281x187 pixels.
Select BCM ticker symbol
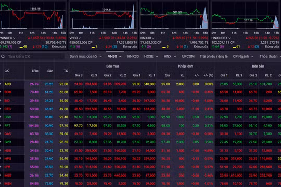pyautogui.click(x=8, y=92)
